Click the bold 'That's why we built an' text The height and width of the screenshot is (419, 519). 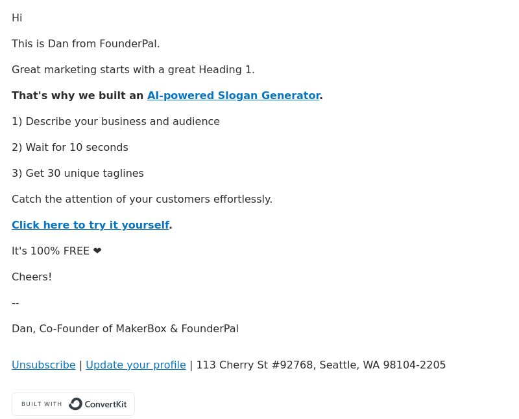click(77, 95)
